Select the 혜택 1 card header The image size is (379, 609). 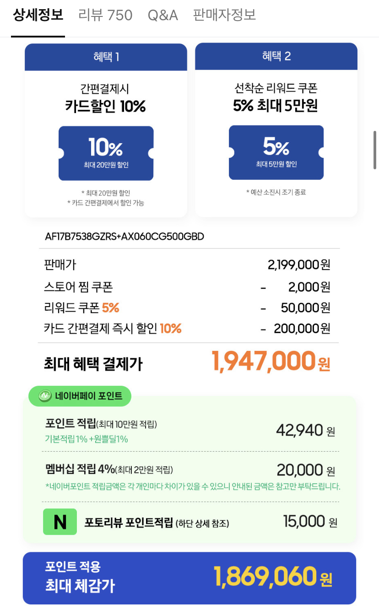tap(106, 57)
